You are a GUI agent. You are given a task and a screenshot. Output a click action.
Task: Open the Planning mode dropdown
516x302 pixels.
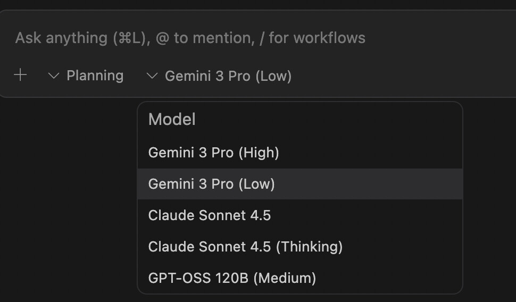(x=86, y=75)
